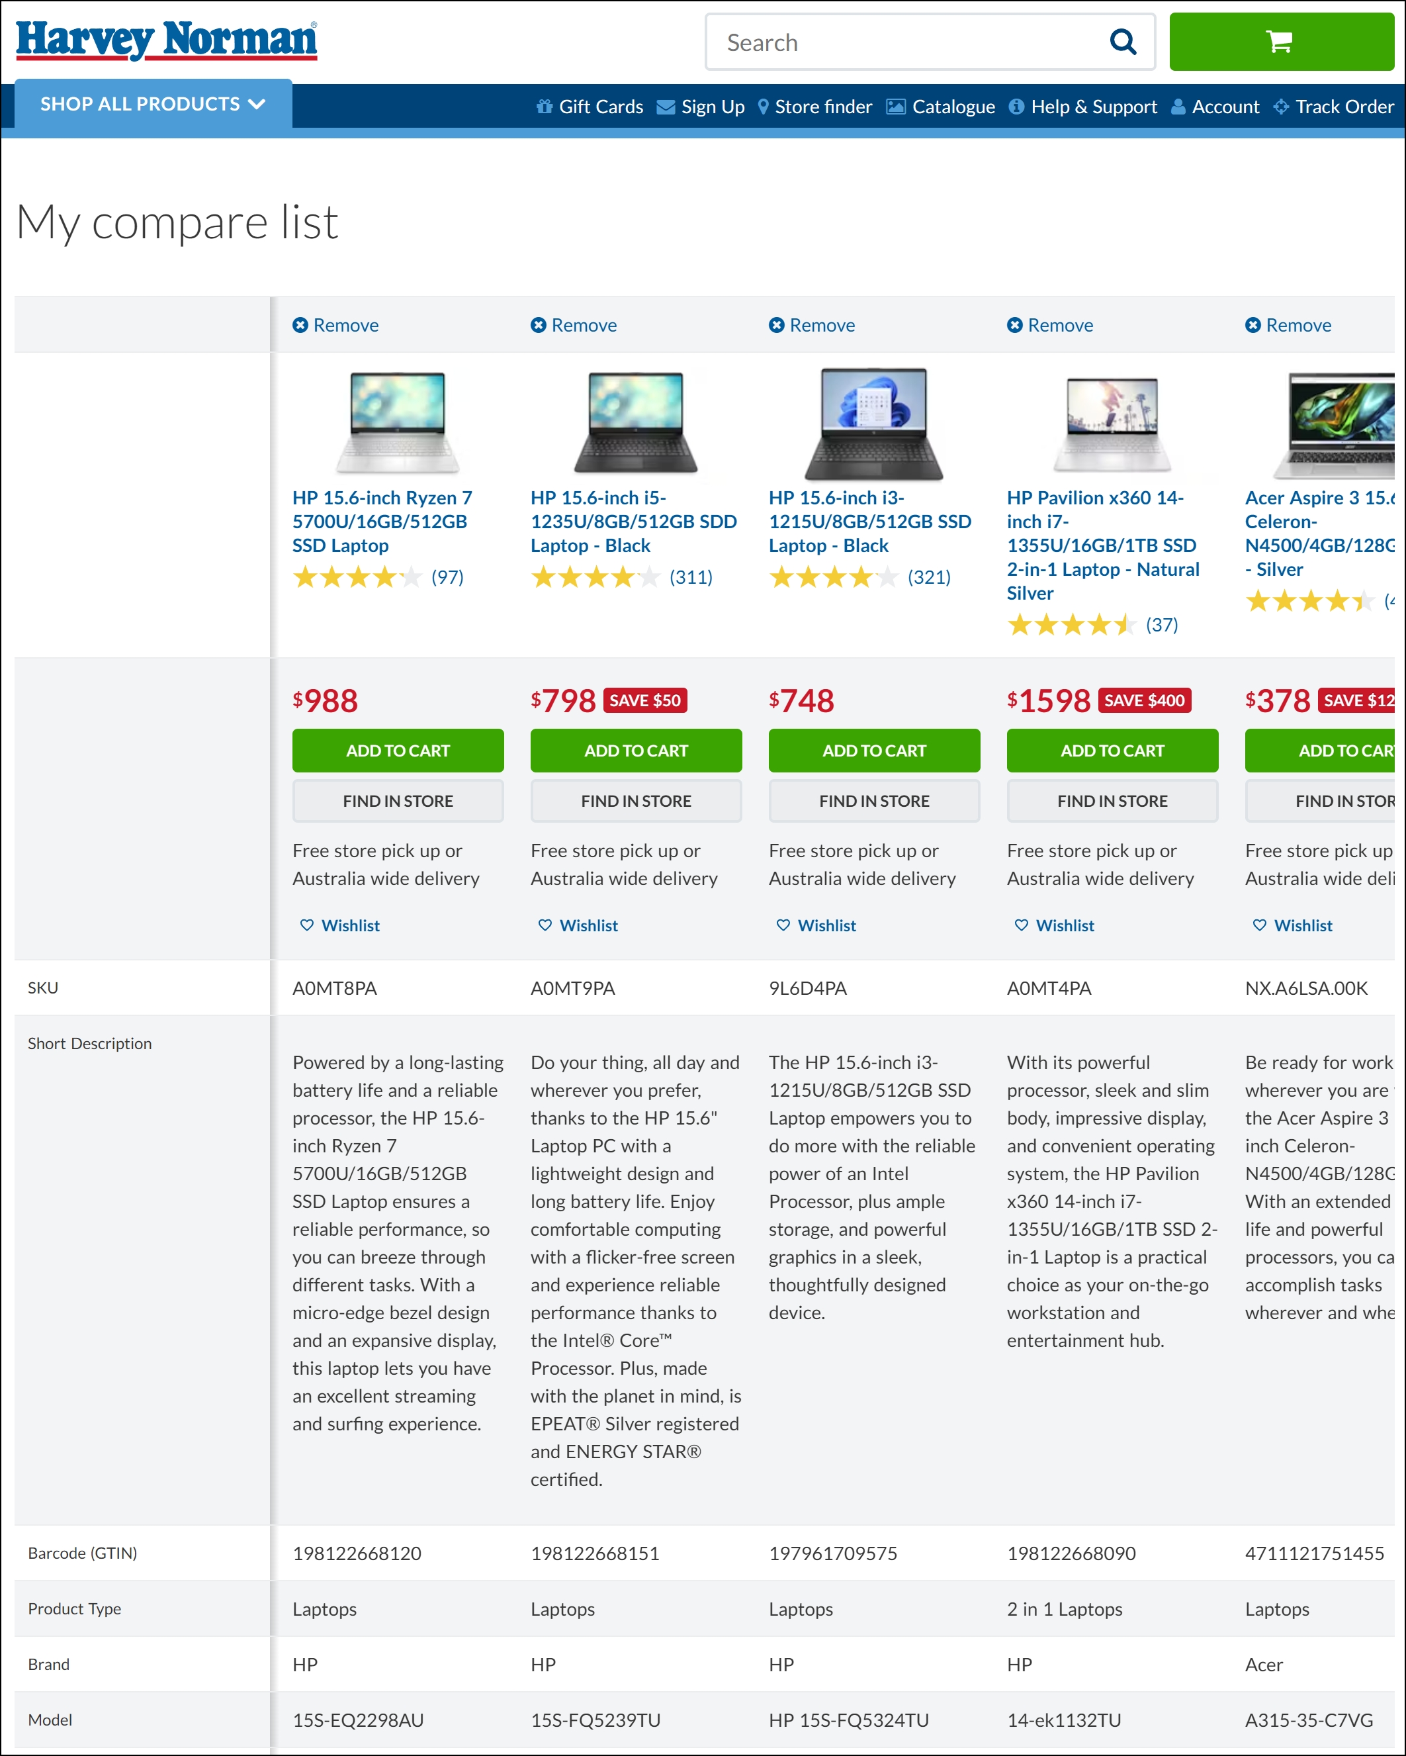Add the $748 HP i3 laptop to cart
Image resolution: width=1406 pixels, height=1756 pixels.
point(873,750)
